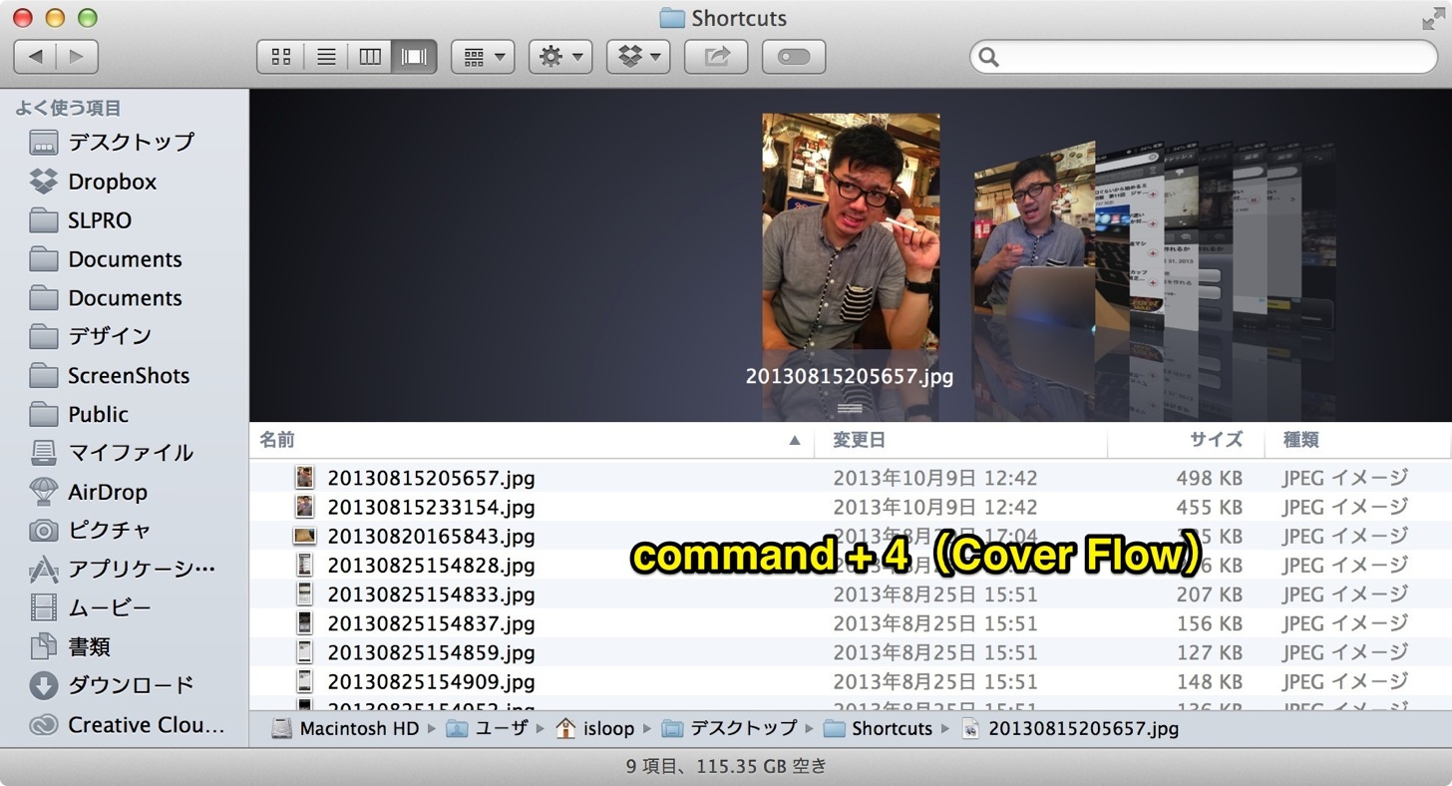The width and height of the screenshot is (1452, 786).
Task: Click the Share toolbar button
Action: coord(716,57)
